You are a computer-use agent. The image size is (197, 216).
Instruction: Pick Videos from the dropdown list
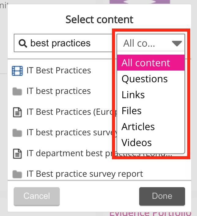[x=136, y=143]
